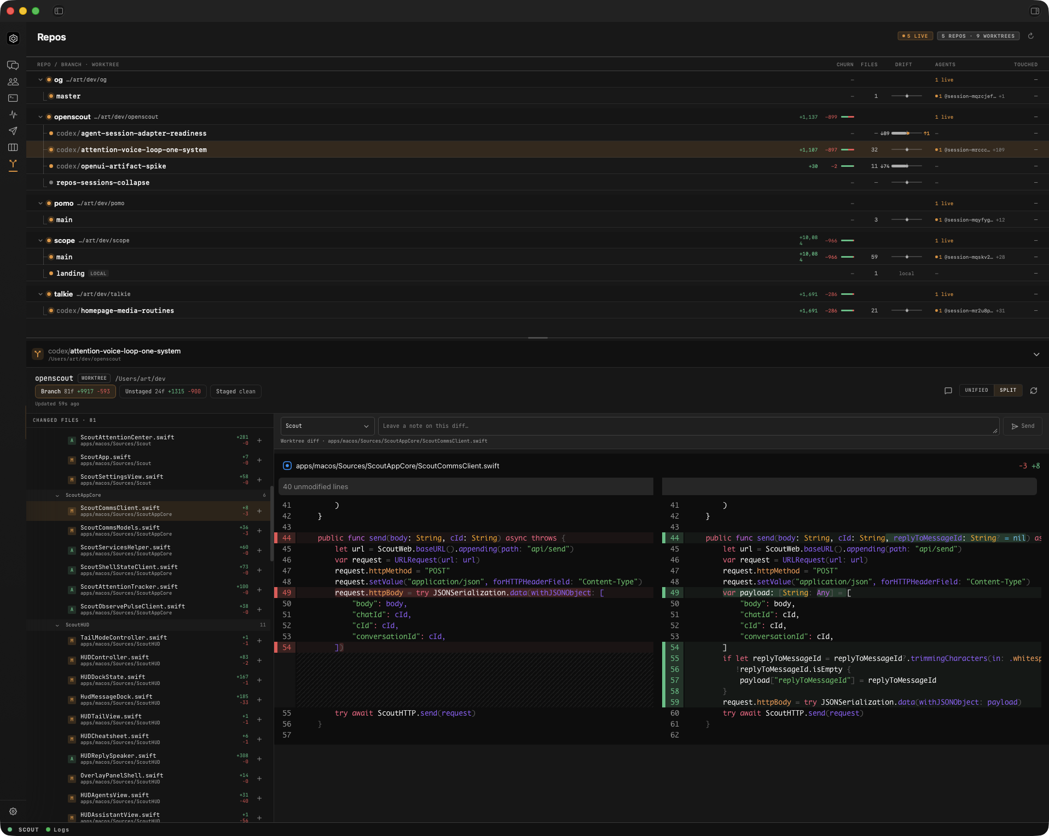Screen dimensions: 1049x836
Task: Send the diff note
Action: pyautogui.click(x=1023, y=426)
